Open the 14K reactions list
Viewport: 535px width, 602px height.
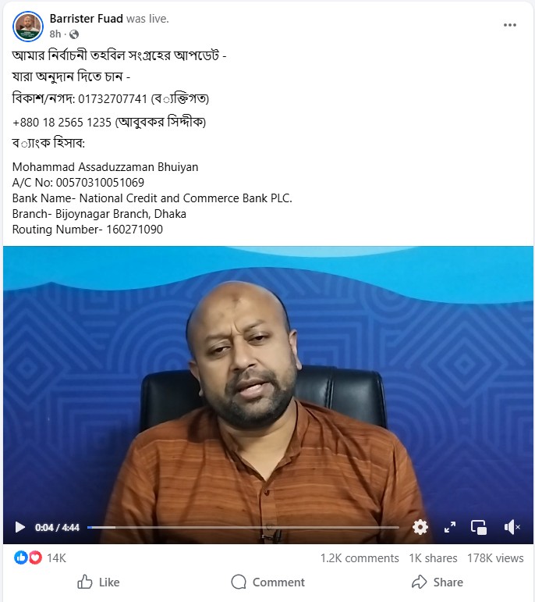[x=56, y=557]
